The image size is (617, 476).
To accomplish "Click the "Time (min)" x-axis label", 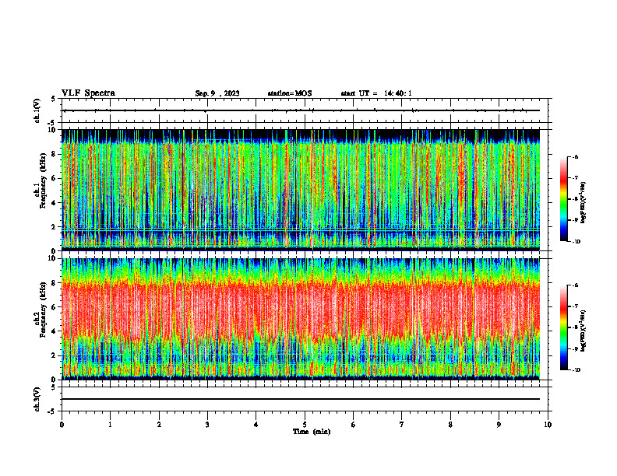I will (312, 432).
